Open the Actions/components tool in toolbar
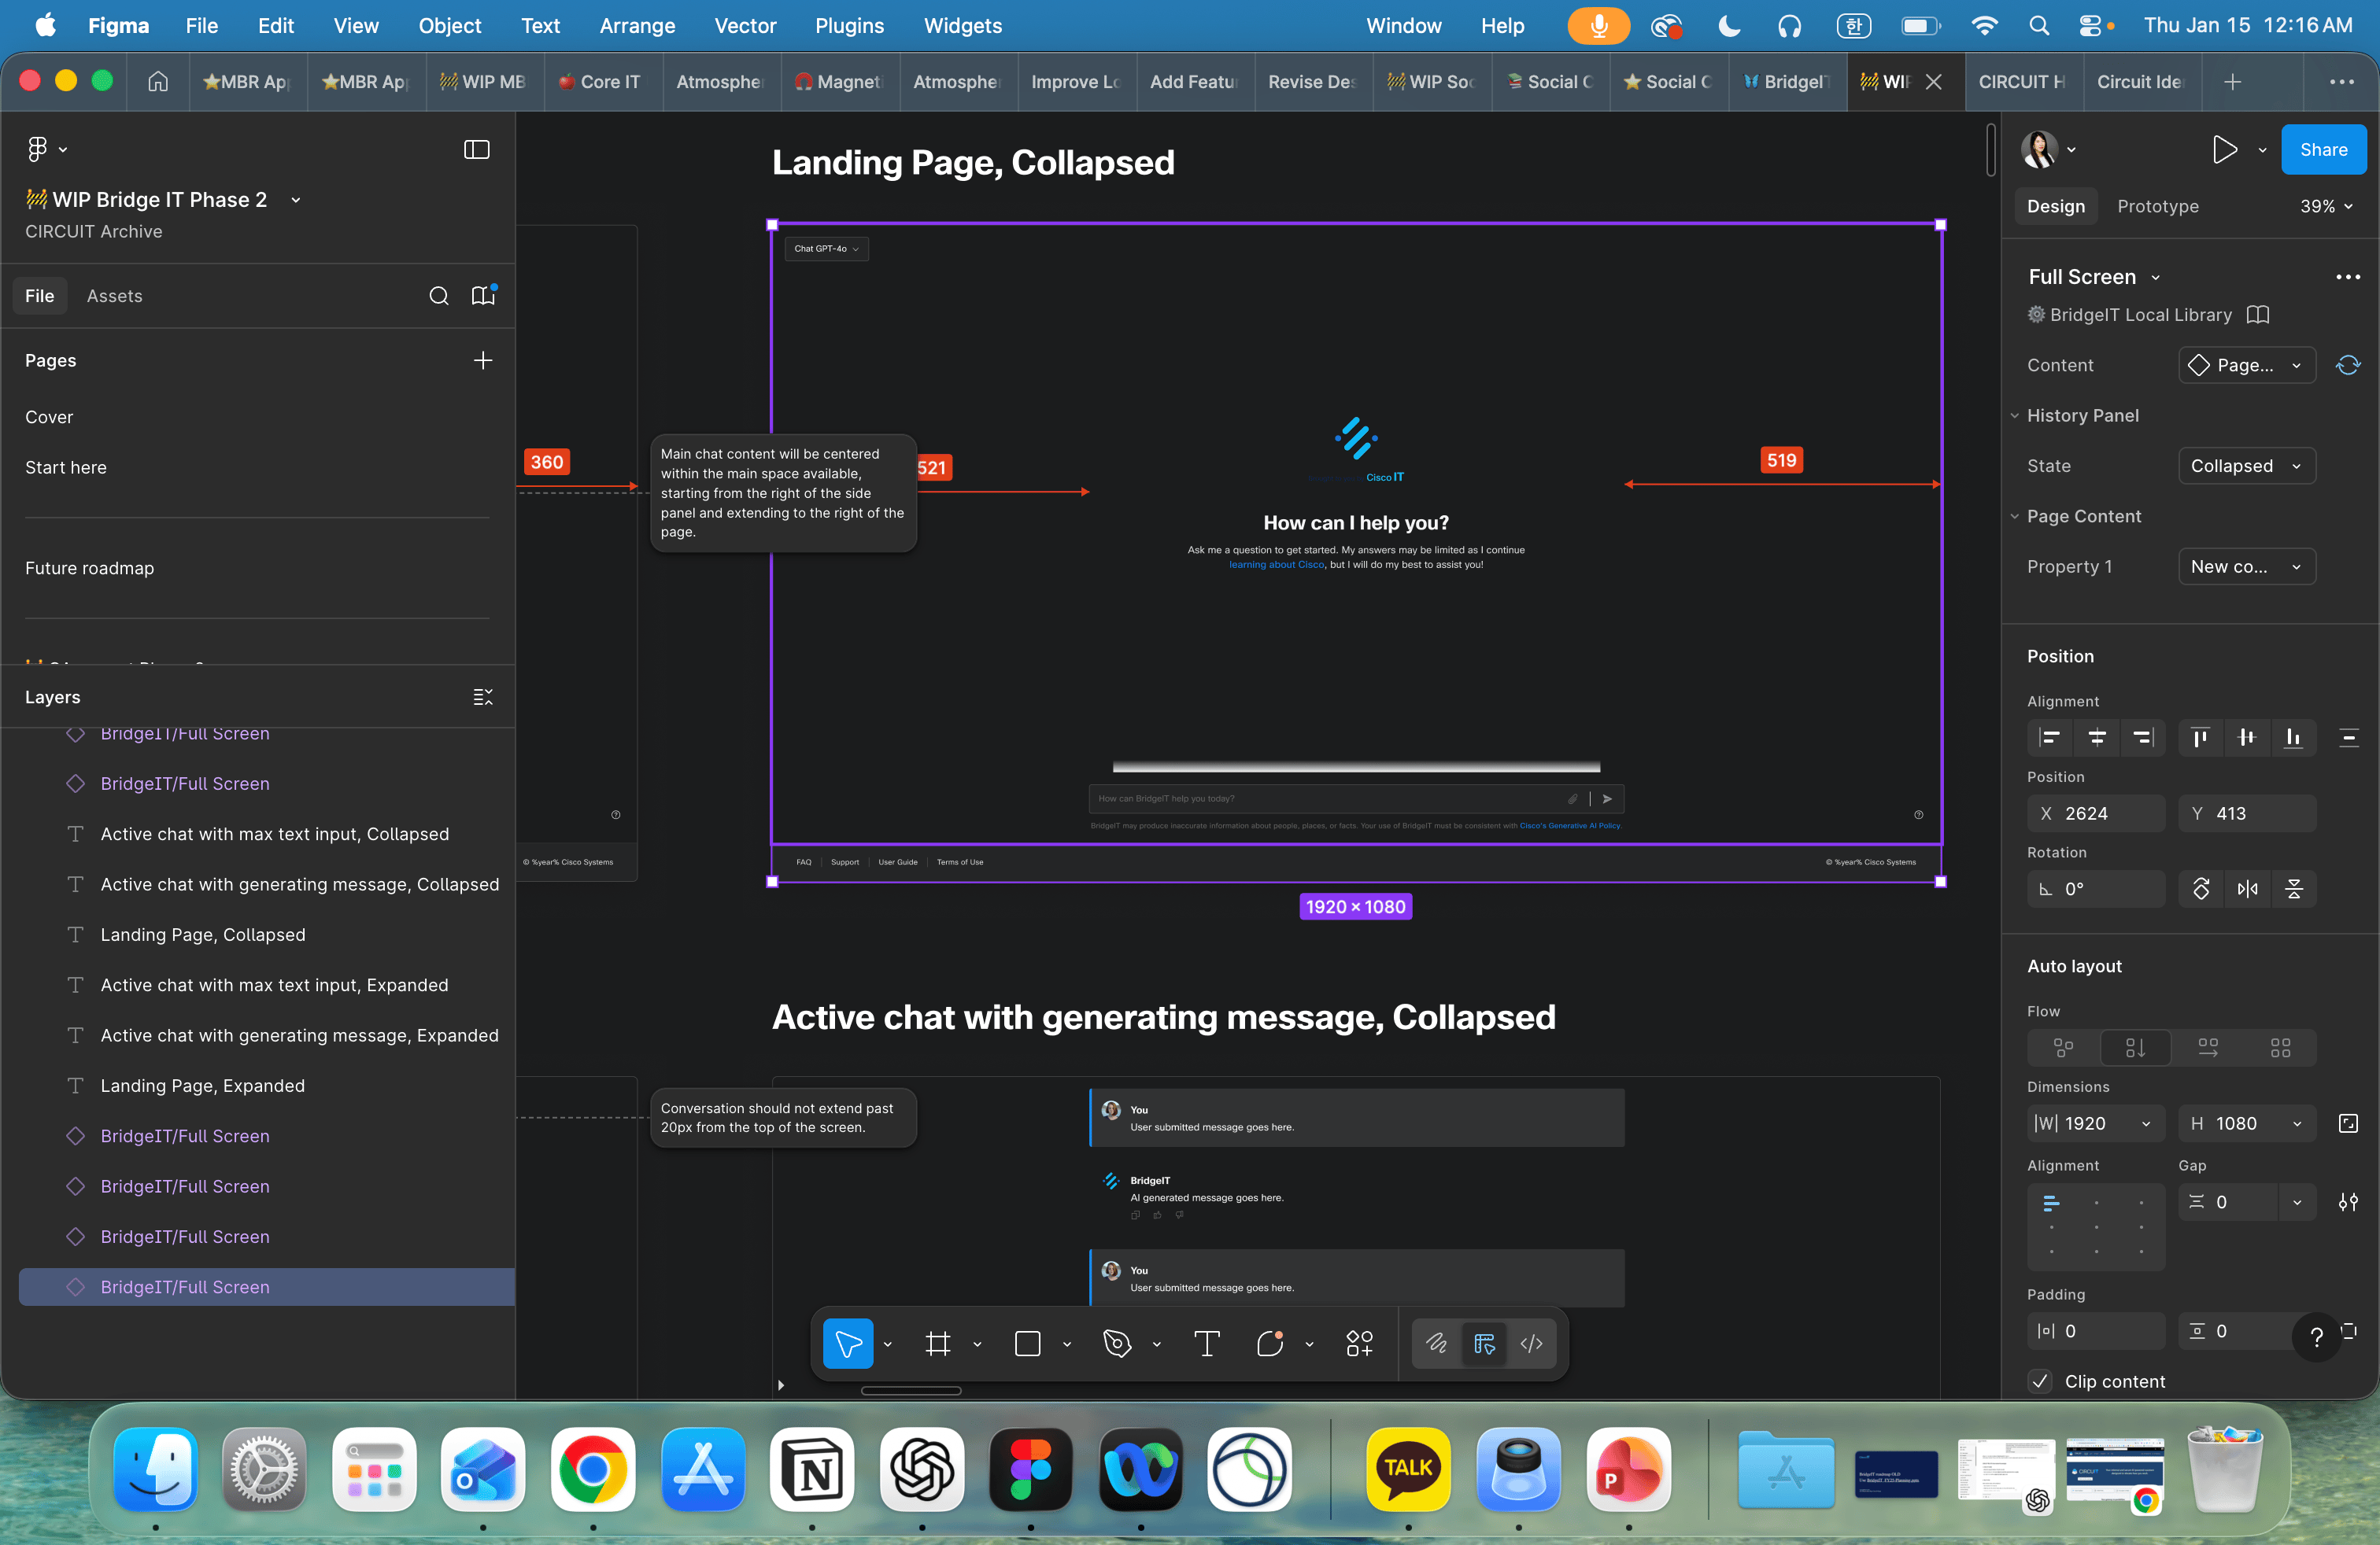Screen dimensions: 2380x1545 pos(1359,1344)
